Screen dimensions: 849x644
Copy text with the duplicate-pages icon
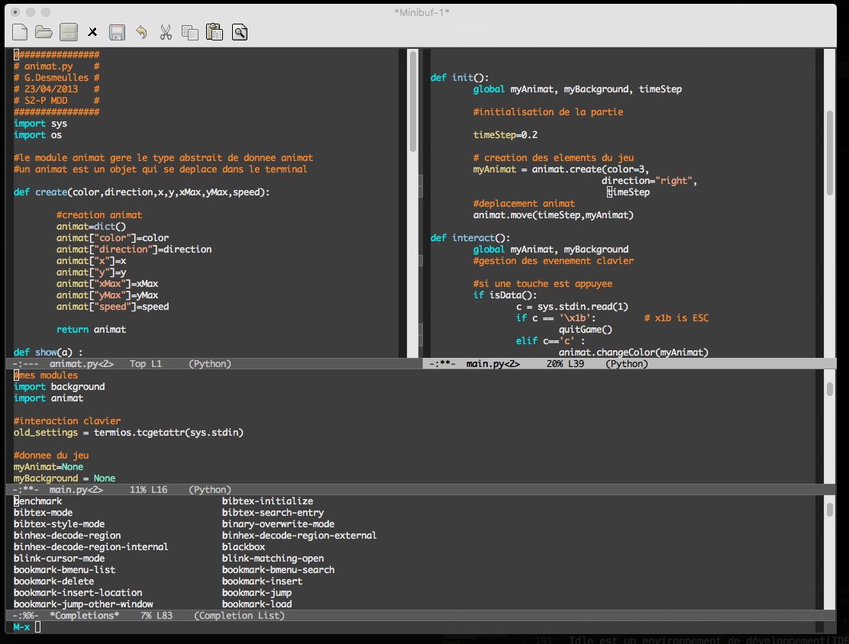tap(190, 31)
